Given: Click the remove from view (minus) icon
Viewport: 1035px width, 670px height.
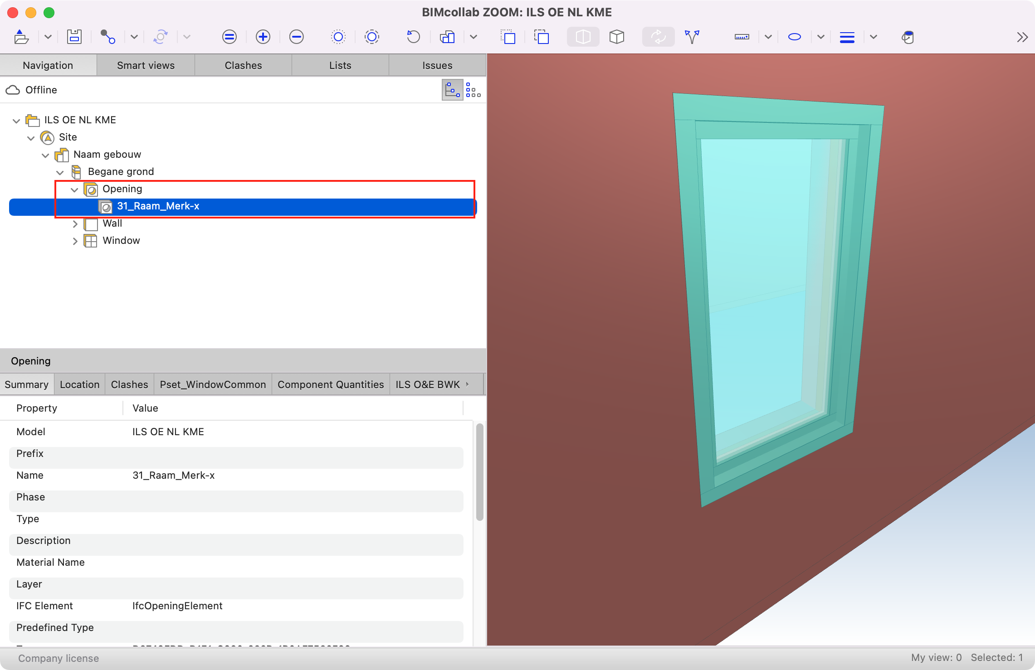Looking at the screenshot, I should coord(297,37).
